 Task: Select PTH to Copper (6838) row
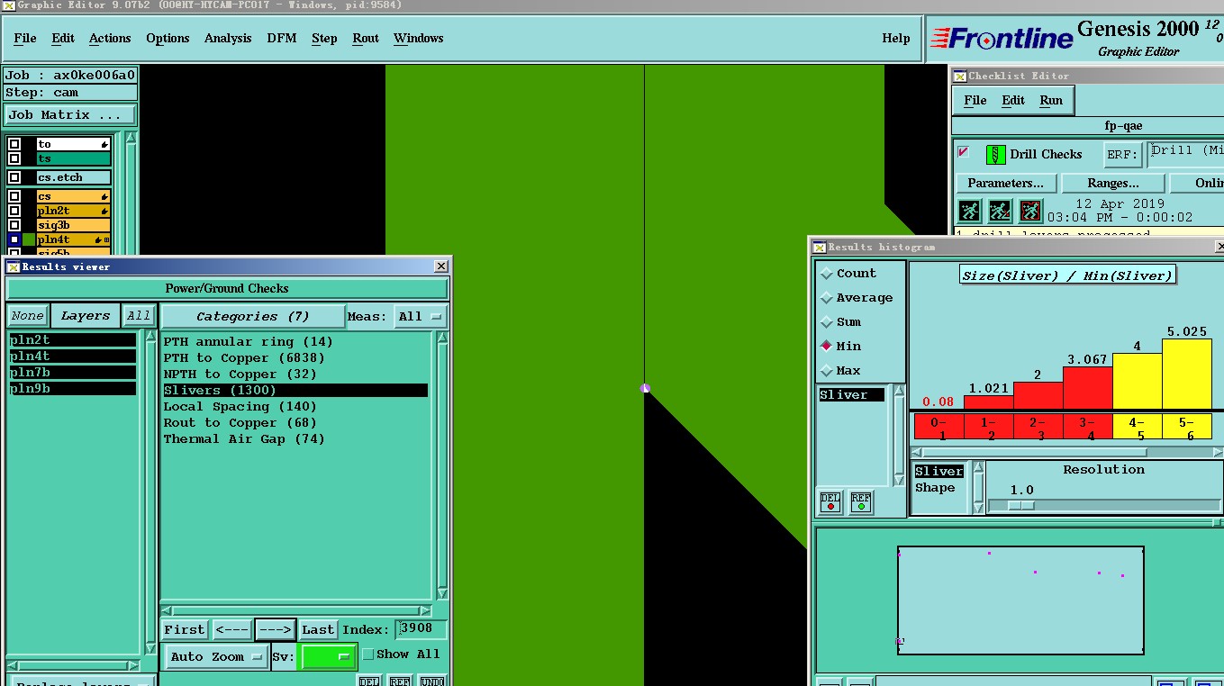pos(295,358)
